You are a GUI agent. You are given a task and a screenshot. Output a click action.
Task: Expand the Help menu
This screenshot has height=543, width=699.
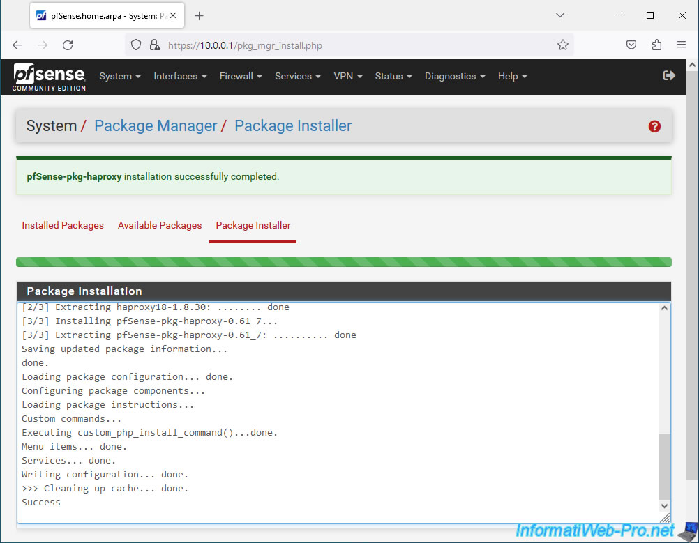pos(512,76)
